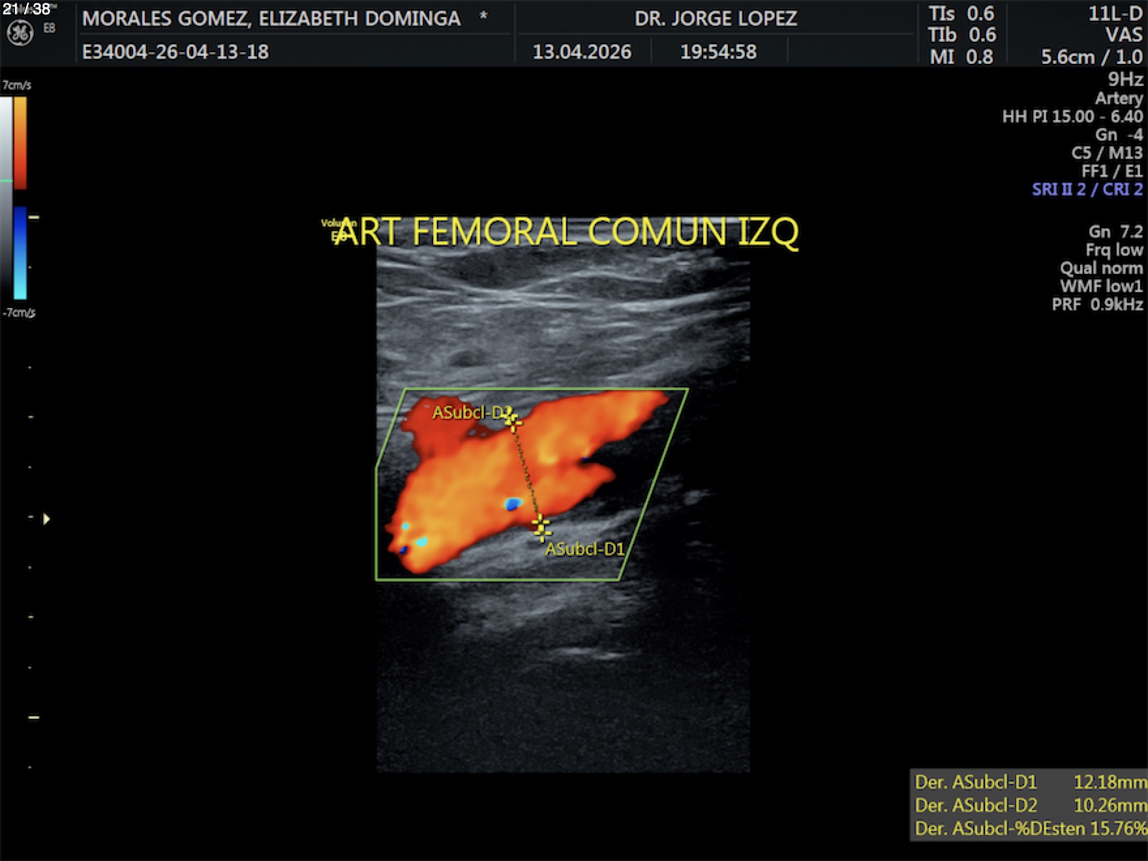The height and width of the screenshot is (861, 1148).
Task: Click the ASubcl-%DEsten 15.76% result row
Action: 1029,828
